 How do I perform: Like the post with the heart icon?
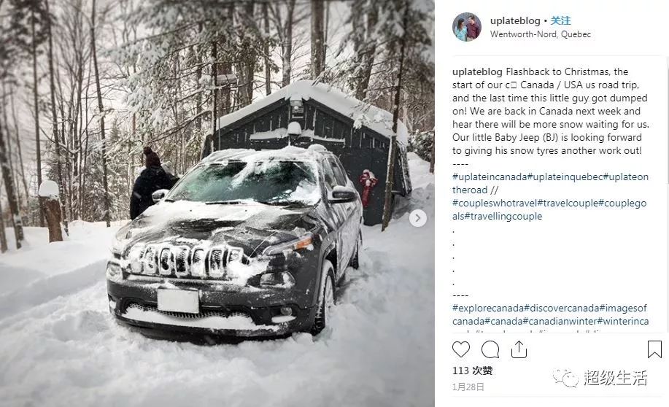tap(461, 349)
